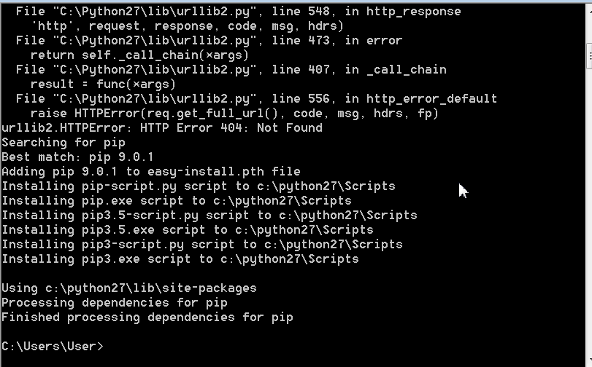Click the "Installing pip3.5-script.py script" line
The height and width of the screenshot is (367, 592).
pyautogui.click(x=209, y=215)
